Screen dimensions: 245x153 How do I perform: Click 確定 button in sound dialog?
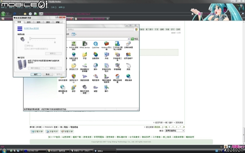pos(36,75)
